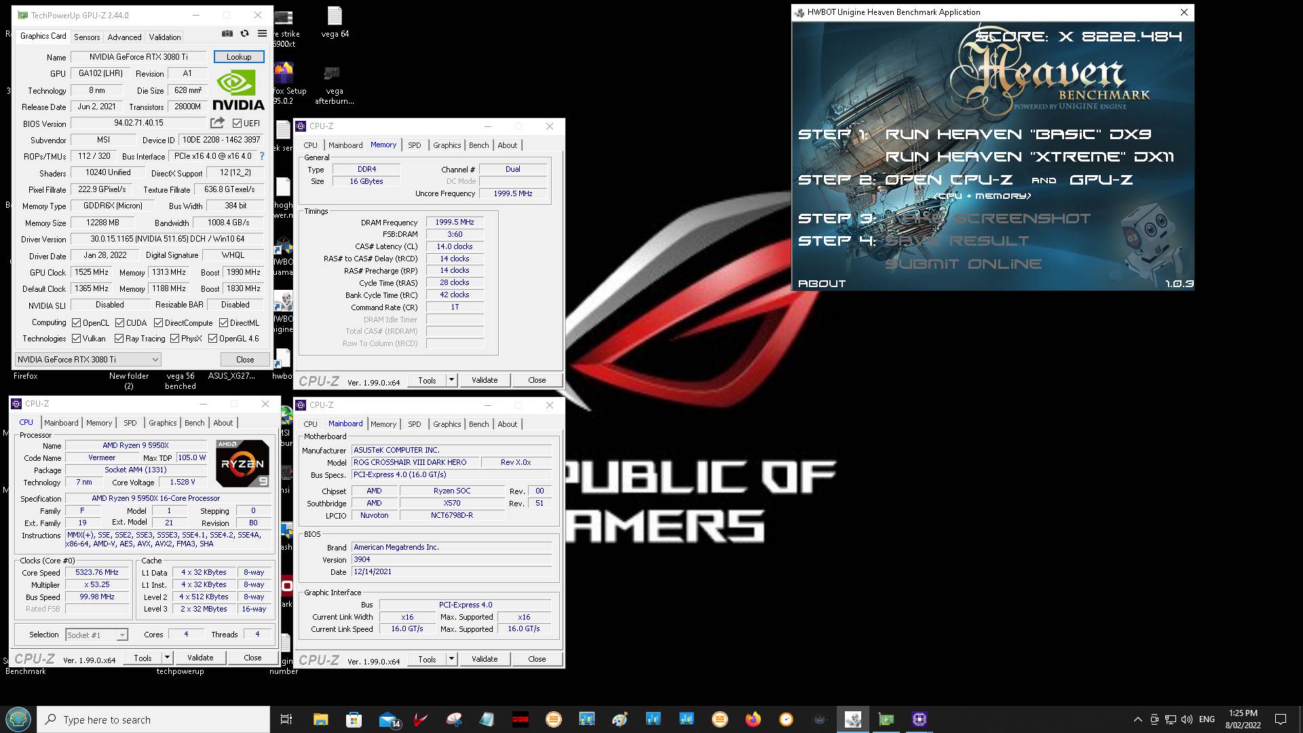Screen dimensions: 1303x733
Task: Expand Tools arrow in CPU-Z Mainboard window
Action: coord(451,659)
